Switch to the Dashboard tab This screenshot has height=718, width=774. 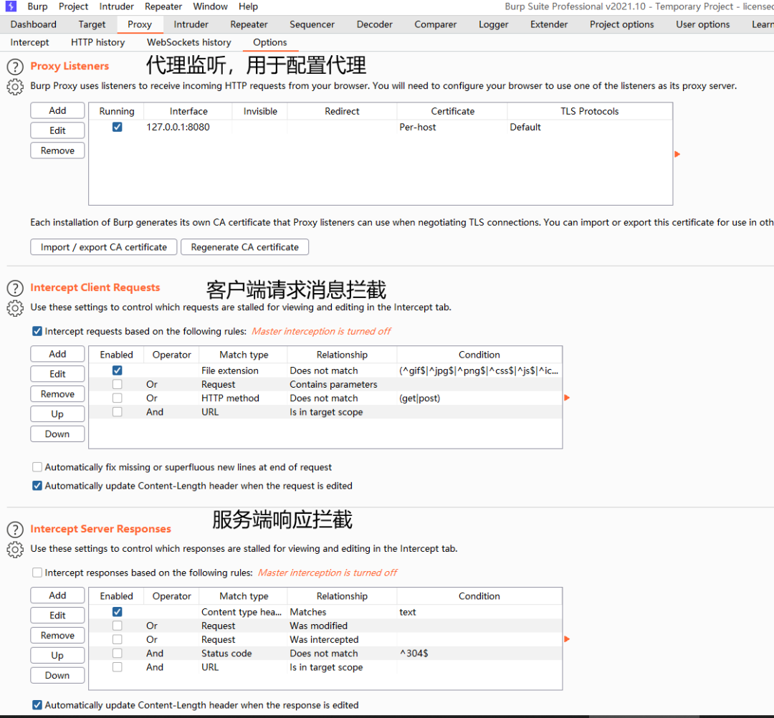point(34,24)
